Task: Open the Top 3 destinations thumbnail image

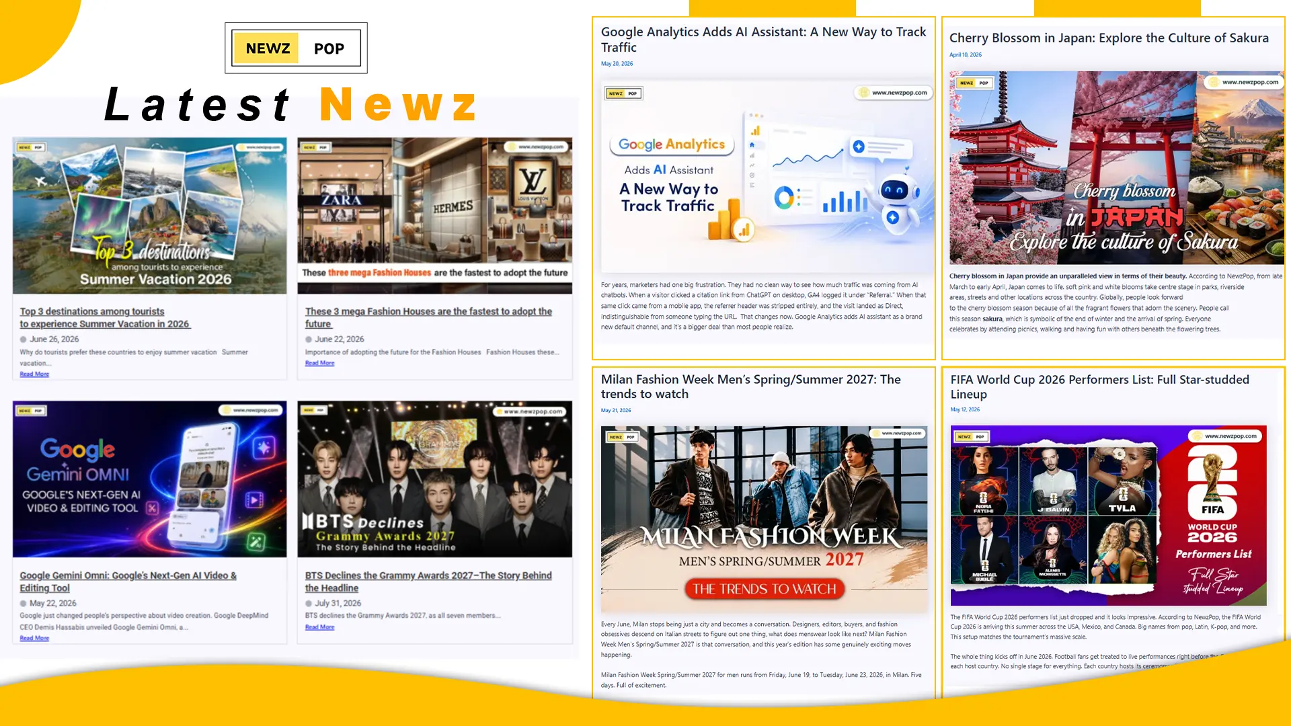Action: point(149,216)
